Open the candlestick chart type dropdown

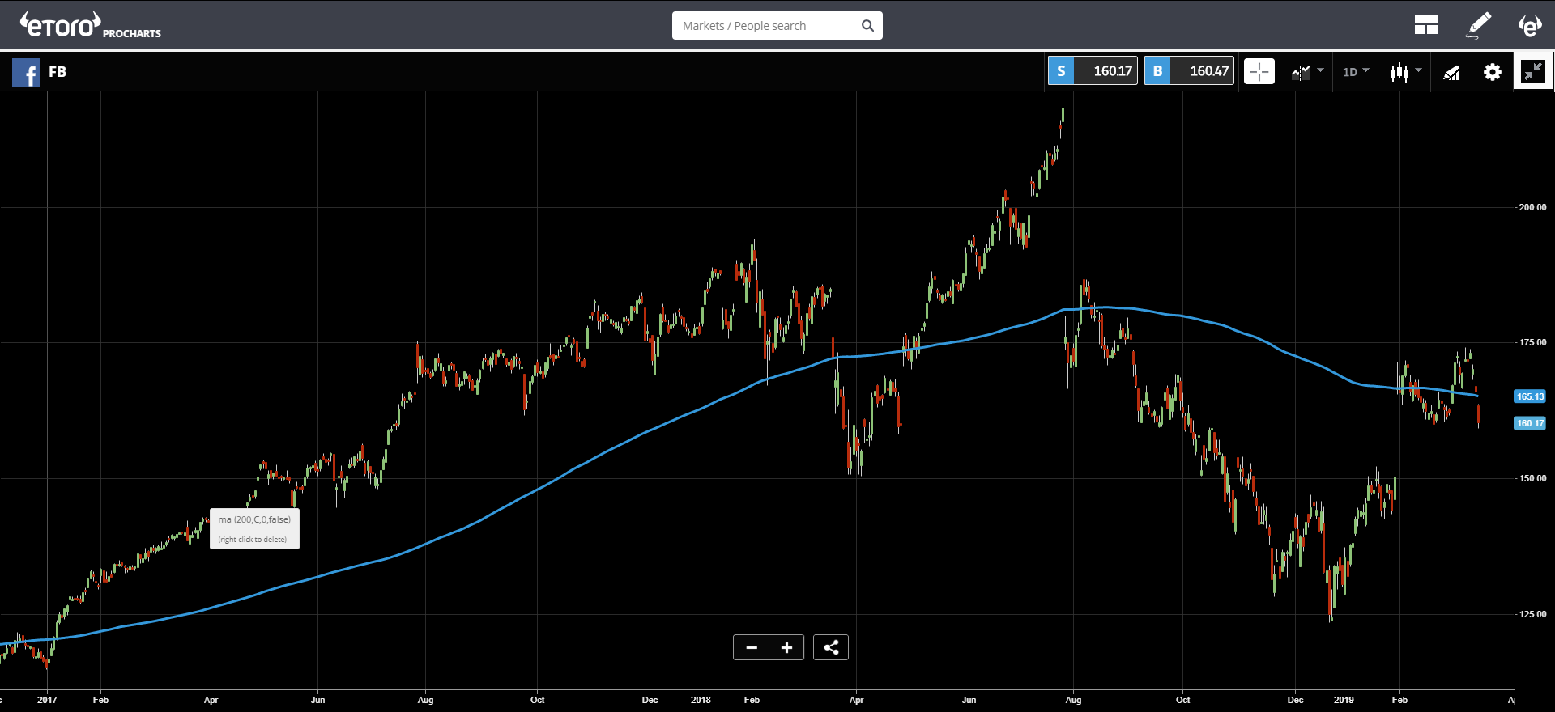(x=1405, y=72)
